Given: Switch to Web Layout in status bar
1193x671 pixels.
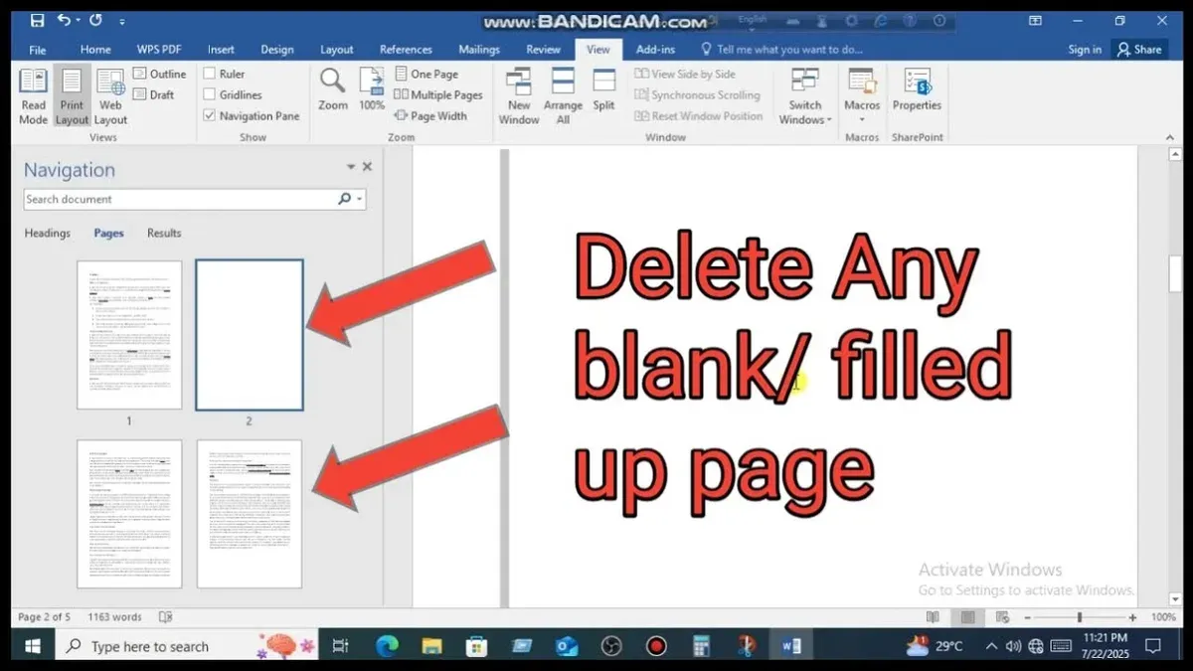Looking at the screenshot, I should point(1002,617).
